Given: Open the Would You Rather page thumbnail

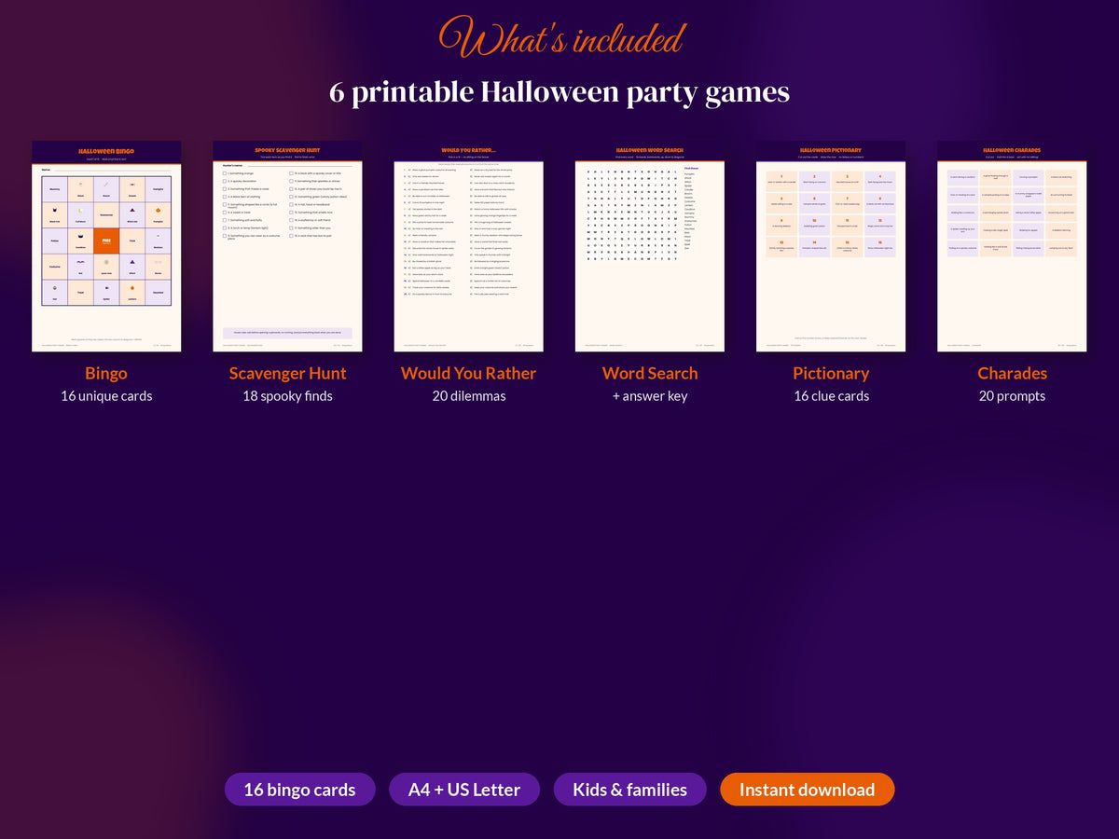Looking at the screenshot, I should pos(468,246).
